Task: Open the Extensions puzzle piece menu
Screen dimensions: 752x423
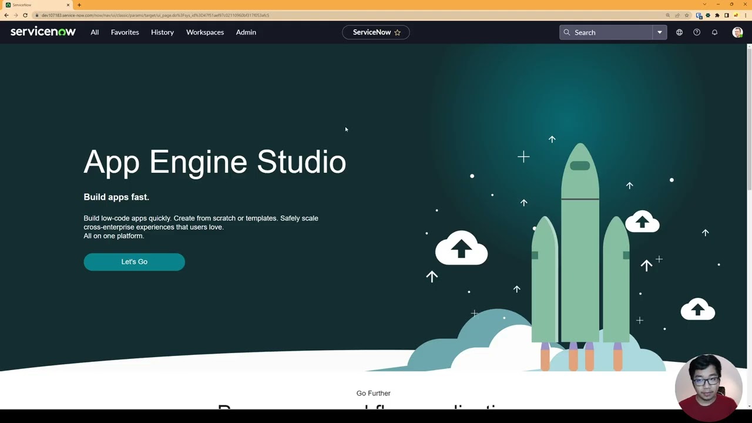Action: point(717,15)
